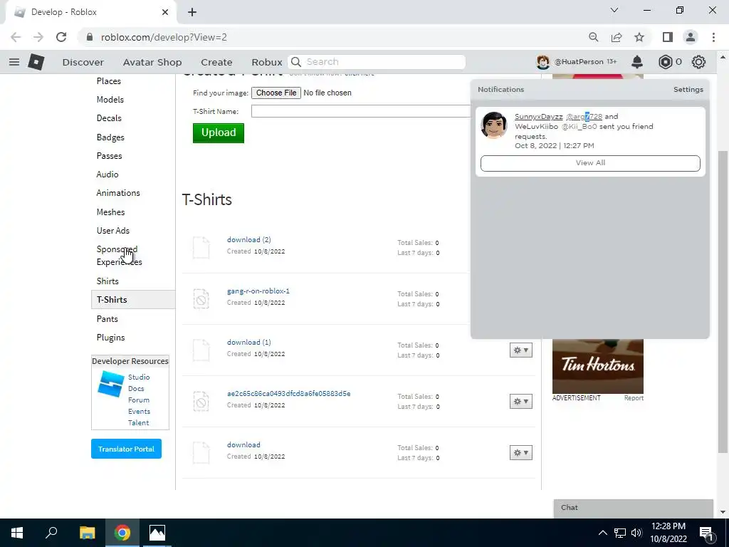The width and height of the screenshot is (729, 547).
Task: Open Windows Start menu
Action: pos(17,533)
